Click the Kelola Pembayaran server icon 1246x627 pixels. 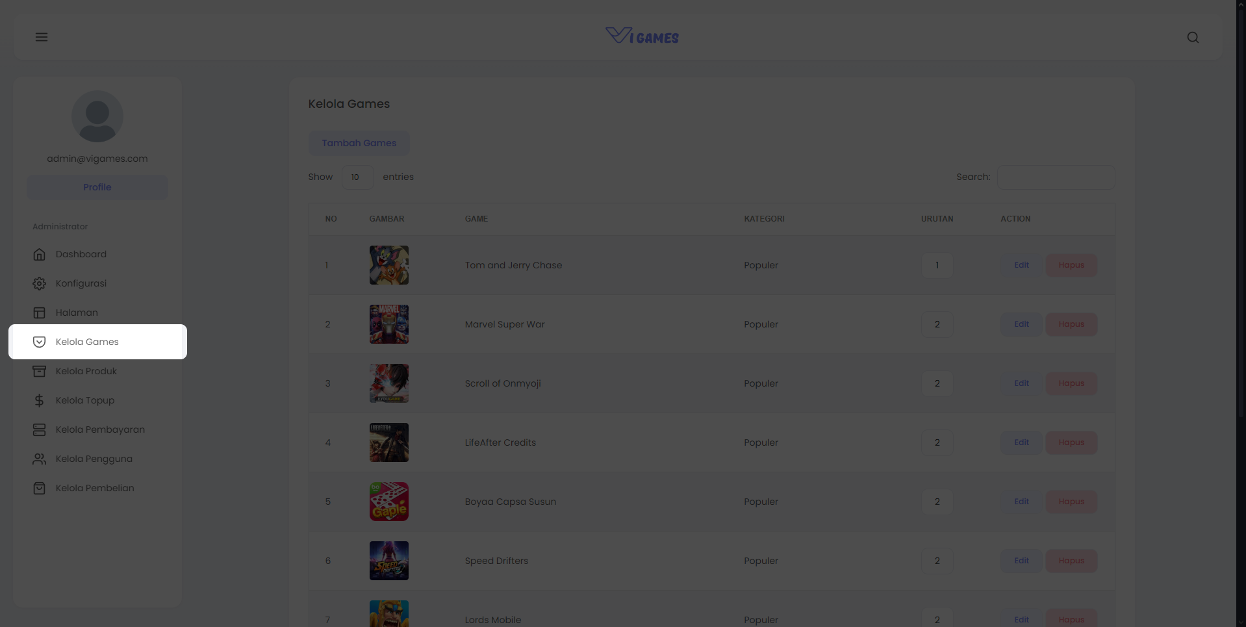(40, 429)
